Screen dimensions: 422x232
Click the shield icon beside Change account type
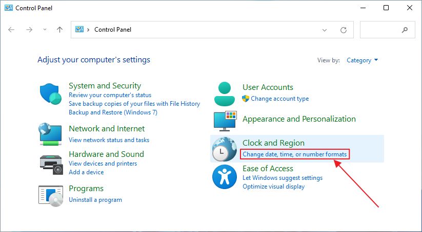click(246, 99)
